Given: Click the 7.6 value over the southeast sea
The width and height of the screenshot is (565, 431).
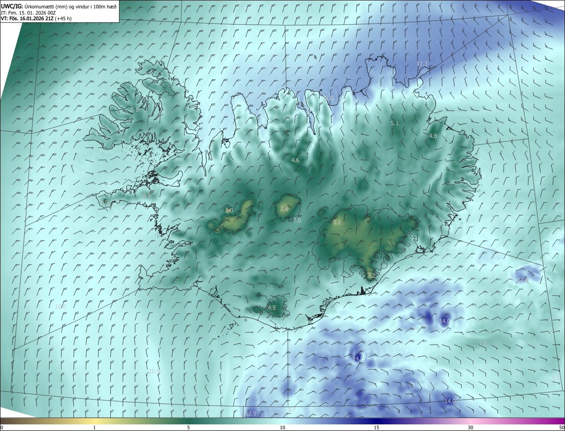Looking at the screenshot, I should (483, 344).
